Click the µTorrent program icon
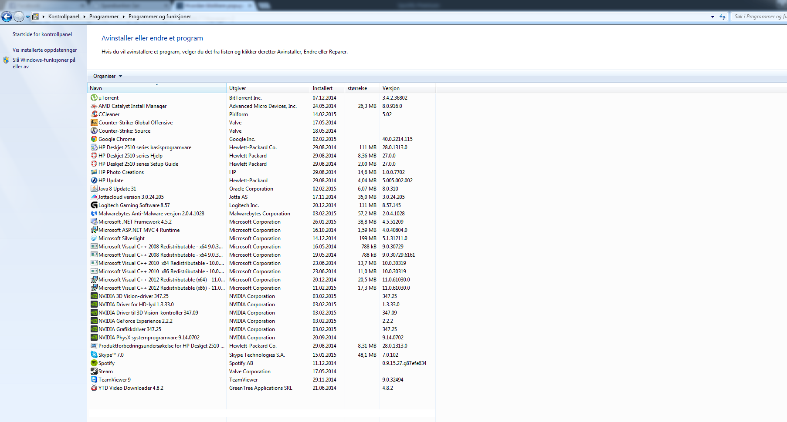The width and height of the screenshot is (787, 422). [94, 98]
